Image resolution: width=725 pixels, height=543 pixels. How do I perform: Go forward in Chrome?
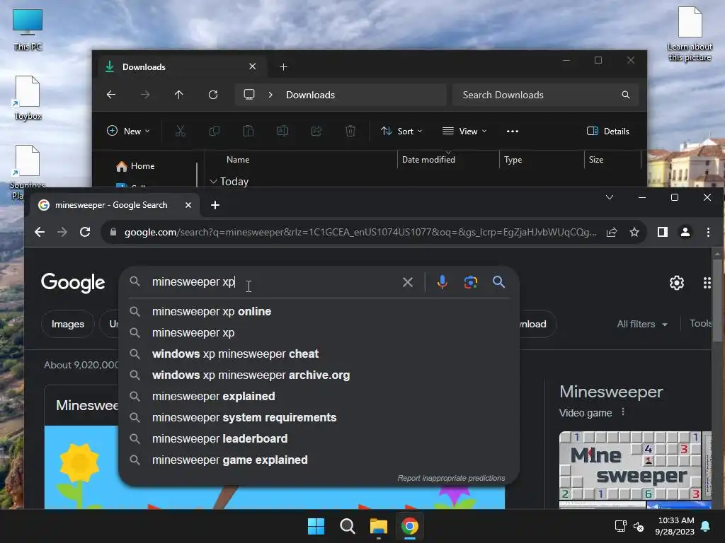pyautogui.click(x=62, y=232)
